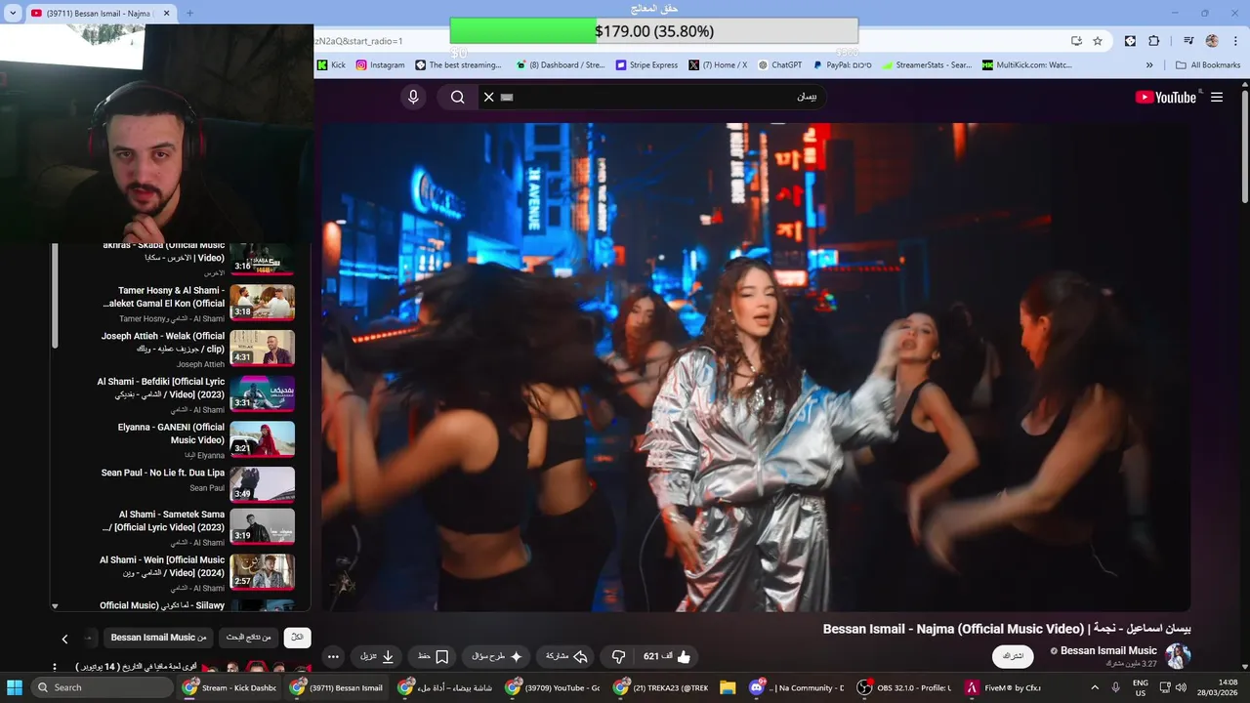The height and width of the screenshot is (703, 1250).
Task: Open the Al Shami - Wein official music video title
Action: [x=162, y=566]
